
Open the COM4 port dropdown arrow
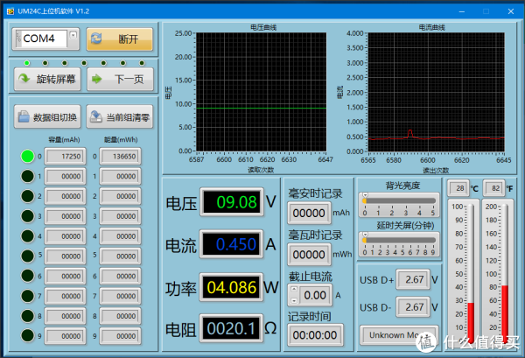click(73, 35)
